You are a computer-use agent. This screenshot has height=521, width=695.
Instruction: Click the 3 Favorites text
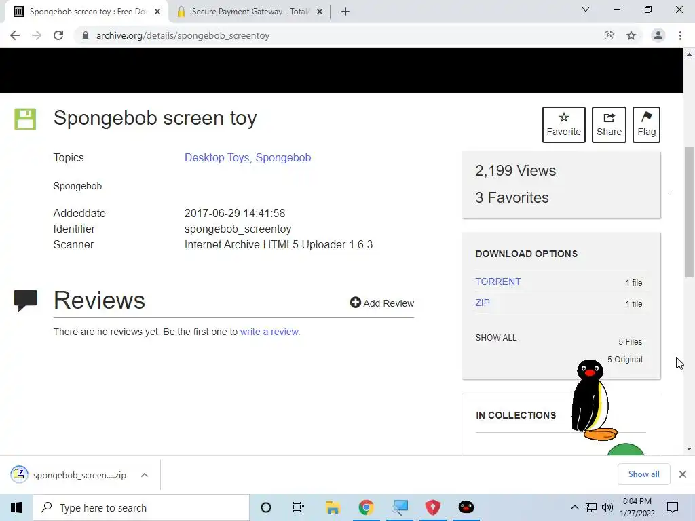(x=512, y=197)
